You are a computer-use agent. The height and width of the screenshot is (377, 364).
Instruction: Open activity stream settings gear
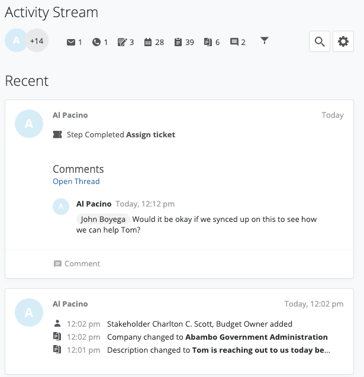[343, 41]
